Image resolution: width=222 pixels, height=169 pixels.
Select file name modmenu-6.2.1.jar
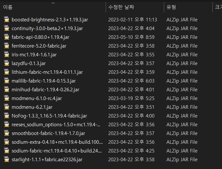click(32, 107)
